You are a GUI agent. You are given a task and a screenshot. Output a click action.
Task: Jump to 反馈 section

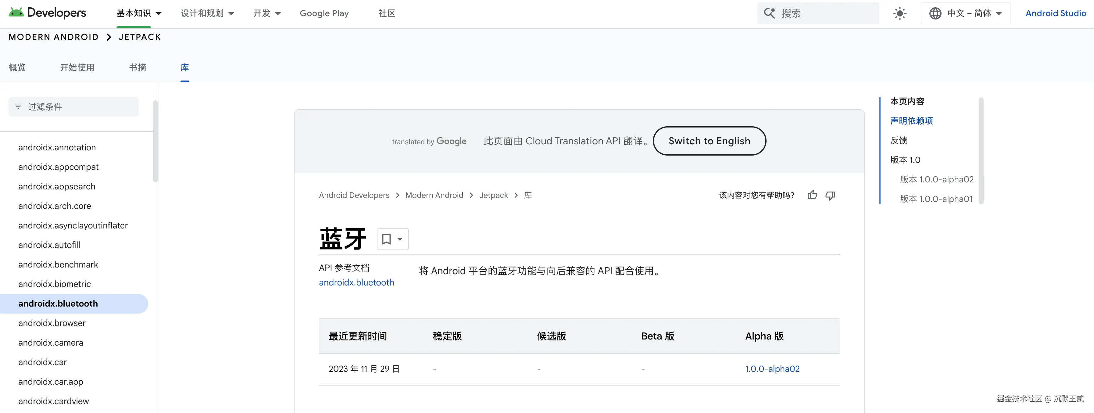pyautogui.click(x=899, y=141)
